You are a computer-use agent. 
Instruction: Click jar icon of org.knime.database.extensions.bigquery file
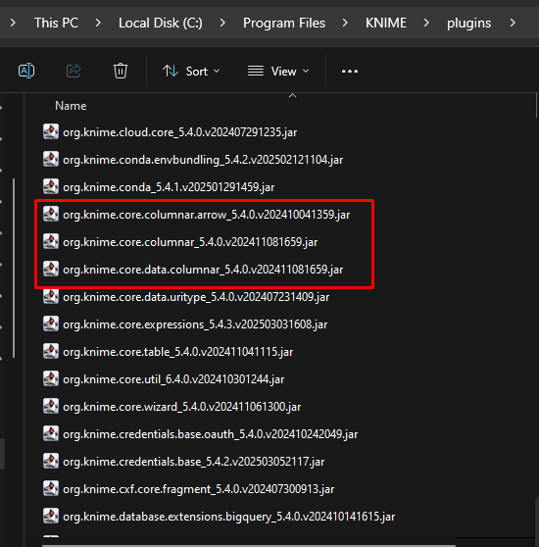(51, 516)
